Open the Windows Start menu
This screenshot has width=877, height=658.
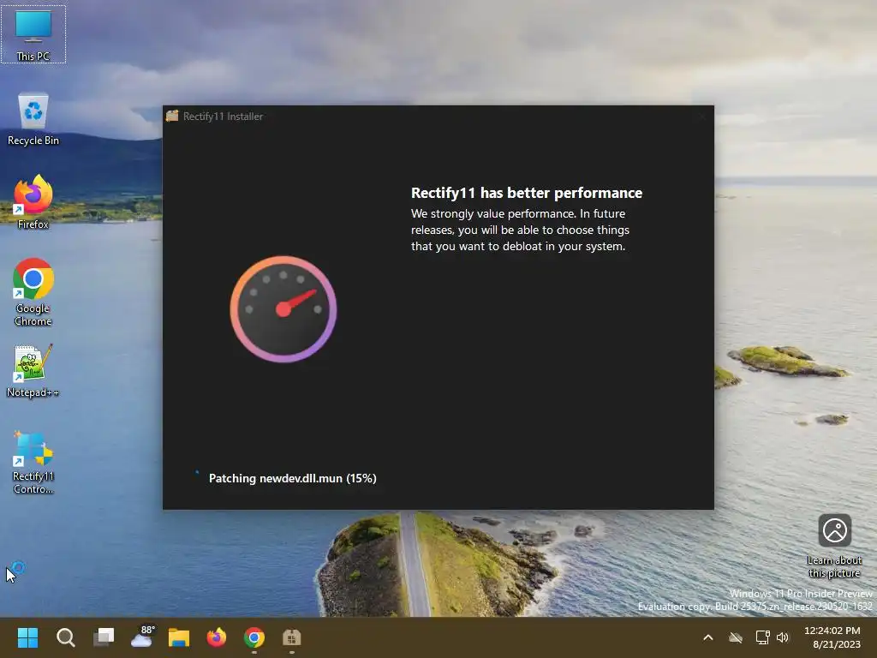(x=27, y=637)
